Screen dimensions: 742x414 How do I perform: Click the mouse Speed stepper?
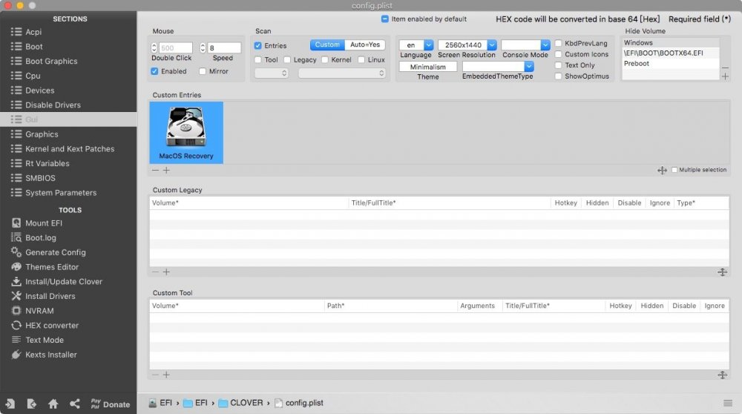[x=203, y=47]
